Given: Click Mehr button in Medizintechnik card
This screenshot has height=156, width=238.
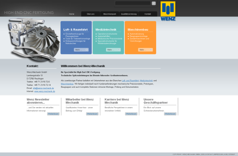Looking at the screenshot, I should [x=113, y=50].
